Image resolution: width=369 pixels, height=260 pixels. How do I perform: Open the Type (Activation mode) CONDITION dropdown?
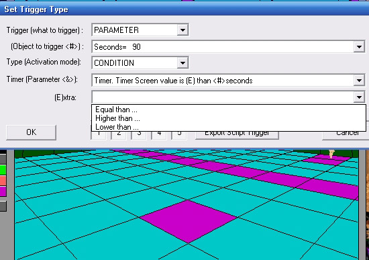[x=182, y=63]
